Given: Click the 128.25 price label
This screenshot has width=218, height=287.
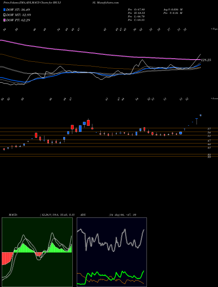Looking at the screenshot, I should [206, 60].
